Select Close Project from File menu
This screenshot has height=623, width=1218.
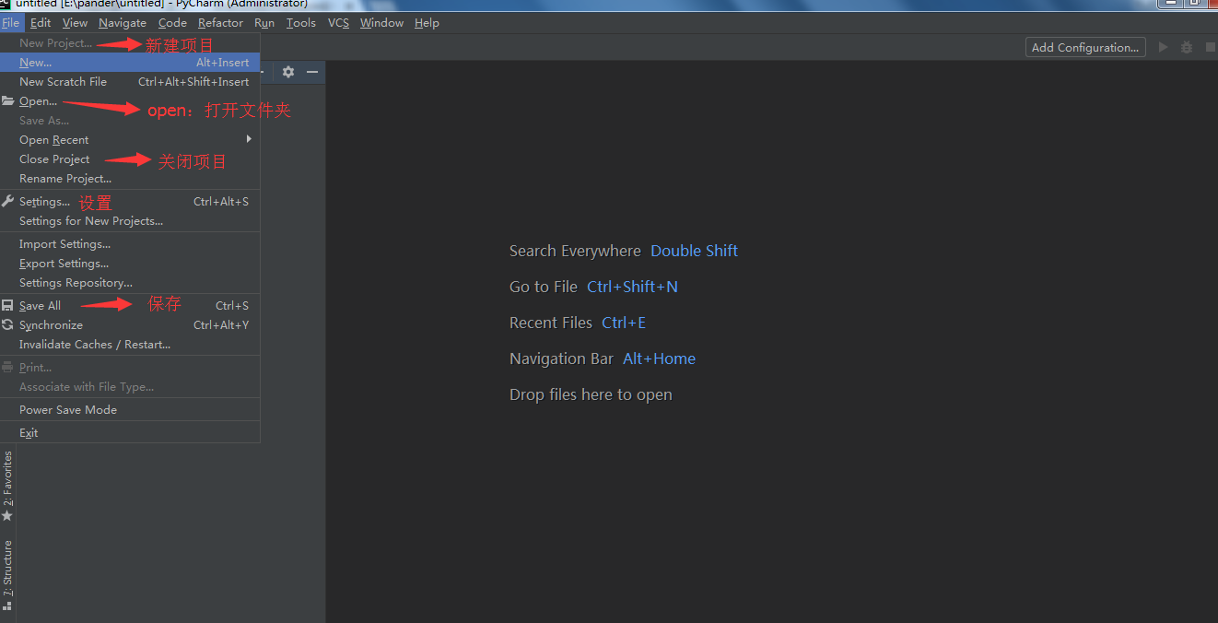point(130,159)
